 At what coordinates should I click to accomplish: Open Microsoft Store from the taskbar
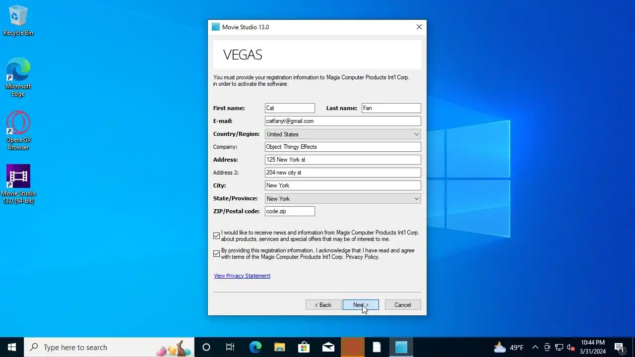pos(304,347)
